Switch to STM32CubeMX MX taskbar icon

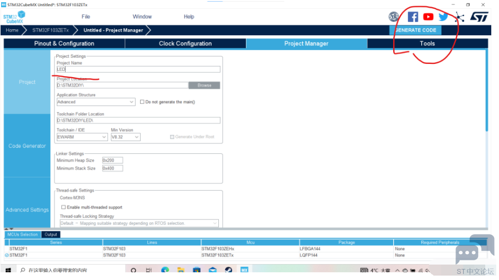pos(244,270)
